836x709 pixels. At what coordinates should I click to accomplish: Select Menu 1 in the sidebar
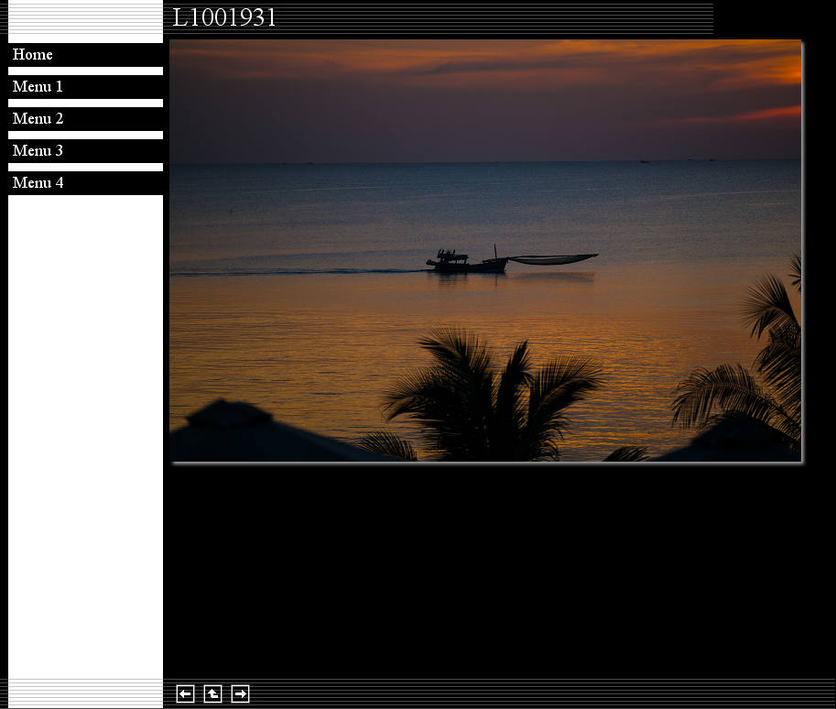(38, 87)
